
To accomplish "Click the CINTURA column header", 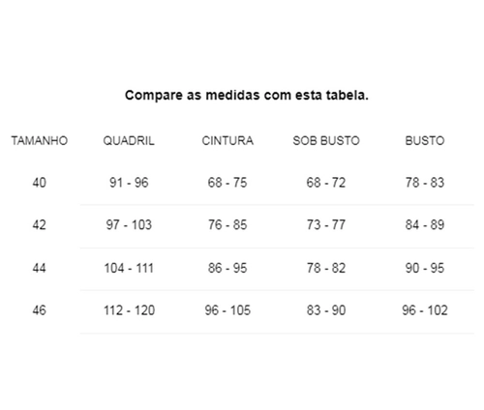I will 227,141.
